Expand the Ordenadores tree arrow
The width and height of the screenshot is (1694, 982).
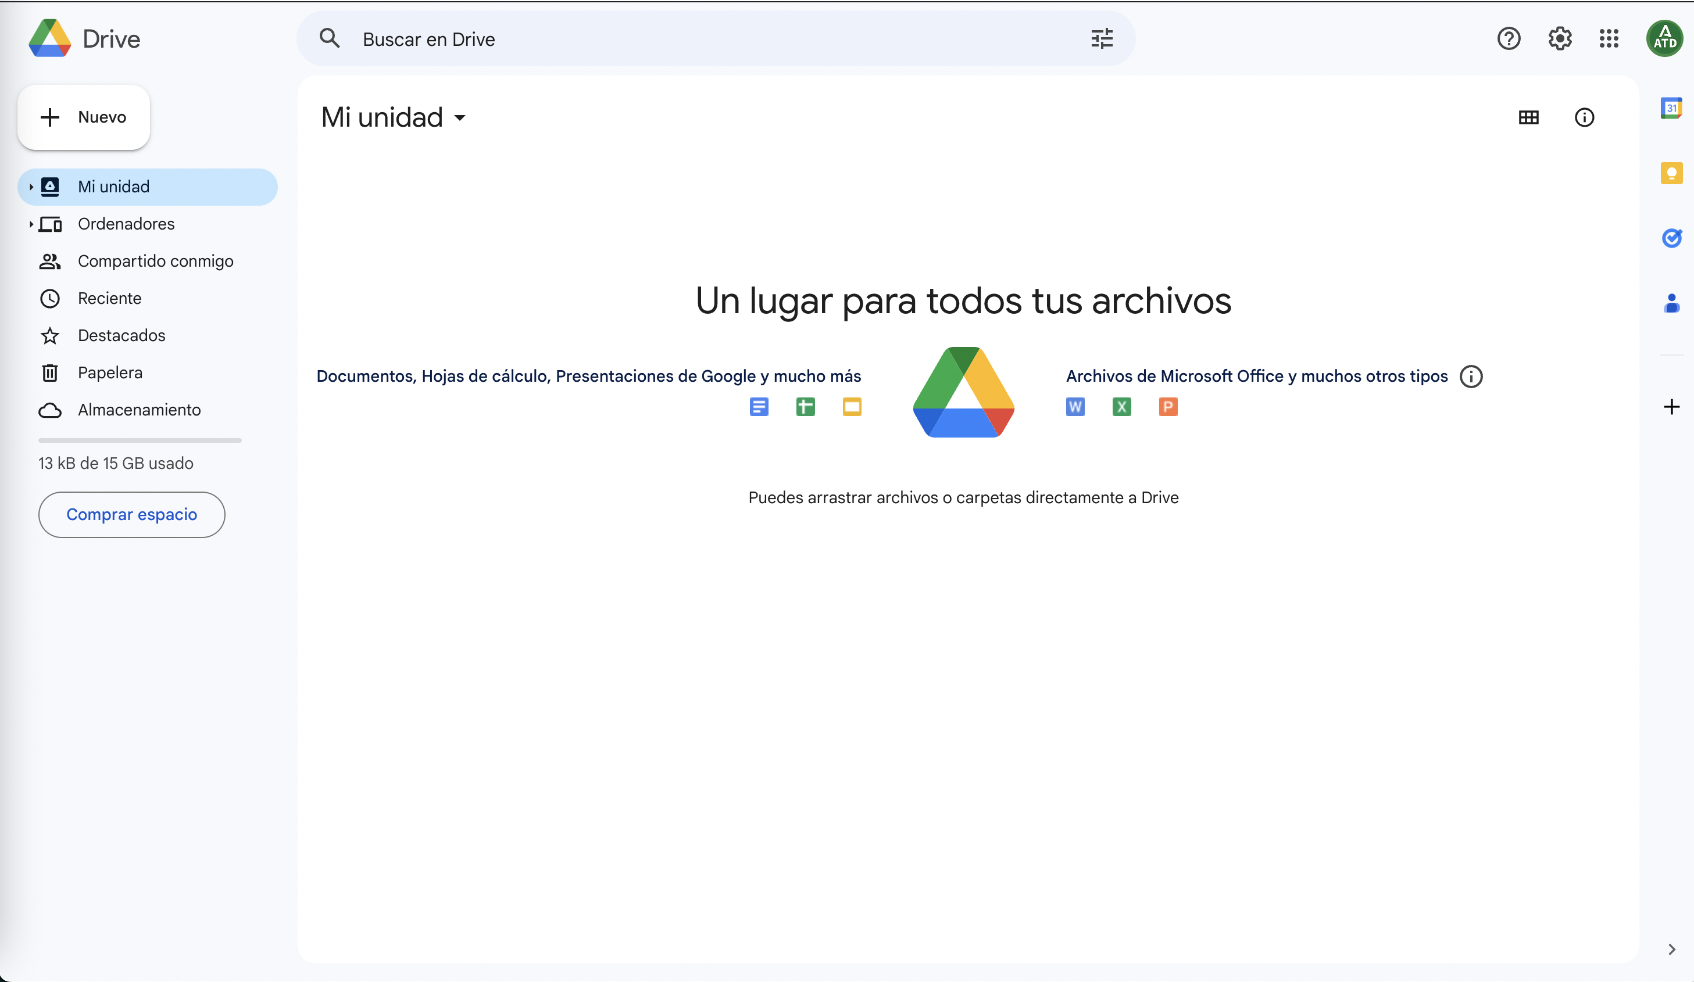coord(31,224)
